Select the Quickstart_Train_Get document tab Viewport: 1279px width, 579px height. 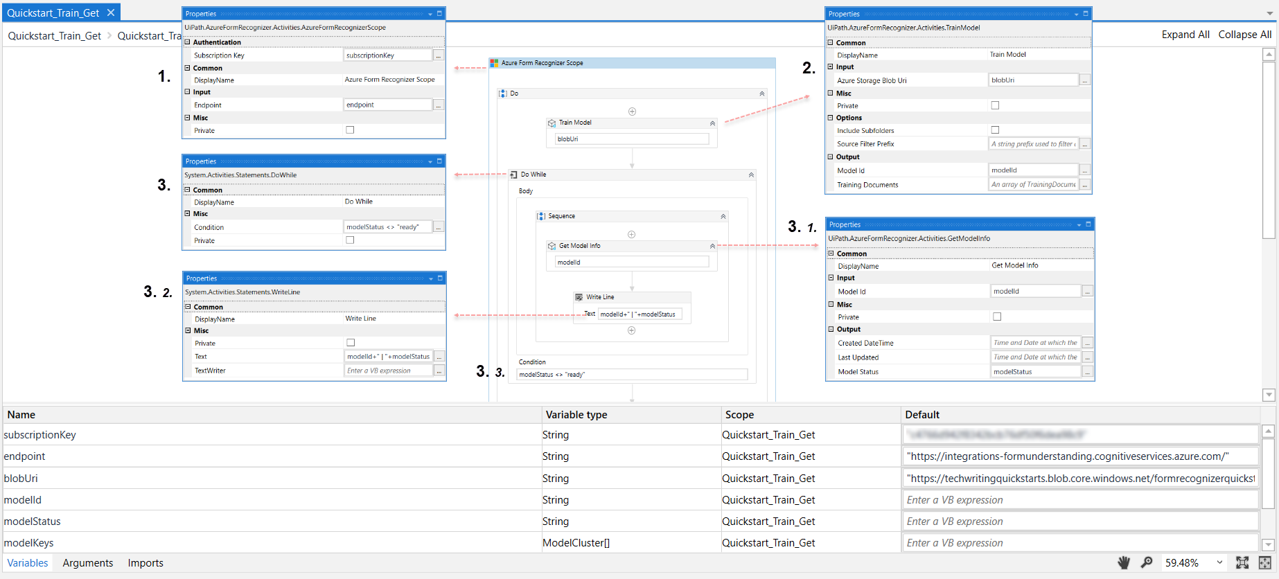click(x=53, y=12)
